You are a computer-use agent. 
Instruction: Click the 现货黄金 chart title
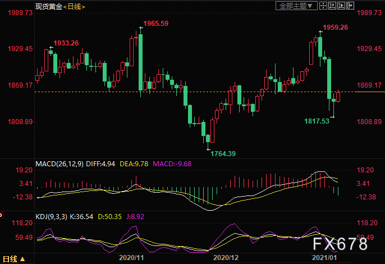click(x=47, y=6)
